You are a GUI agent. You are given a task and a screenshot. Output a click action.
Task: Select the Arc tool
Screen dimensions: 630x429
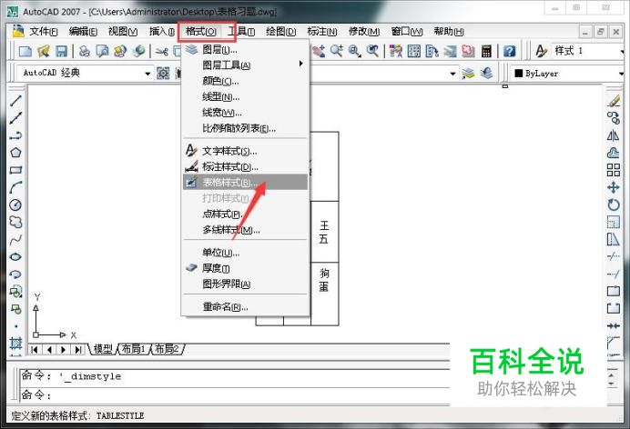pyautogui.click(x=15, y=187)
